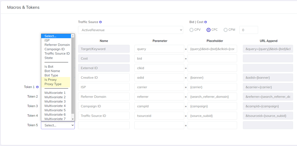Click the info icon beside Token 1
This screenshot has width=297, height=146.
[37, 87]
